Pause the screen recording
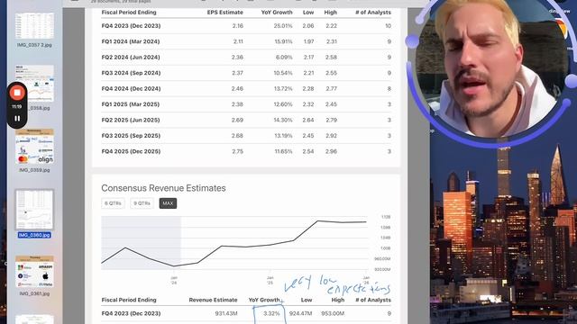 17,119
